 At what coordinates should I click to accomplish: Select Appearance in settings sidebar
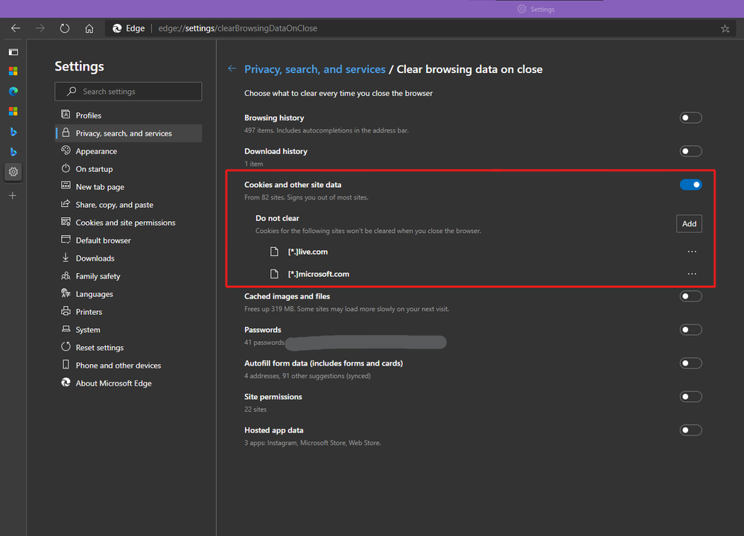point(96,151)
